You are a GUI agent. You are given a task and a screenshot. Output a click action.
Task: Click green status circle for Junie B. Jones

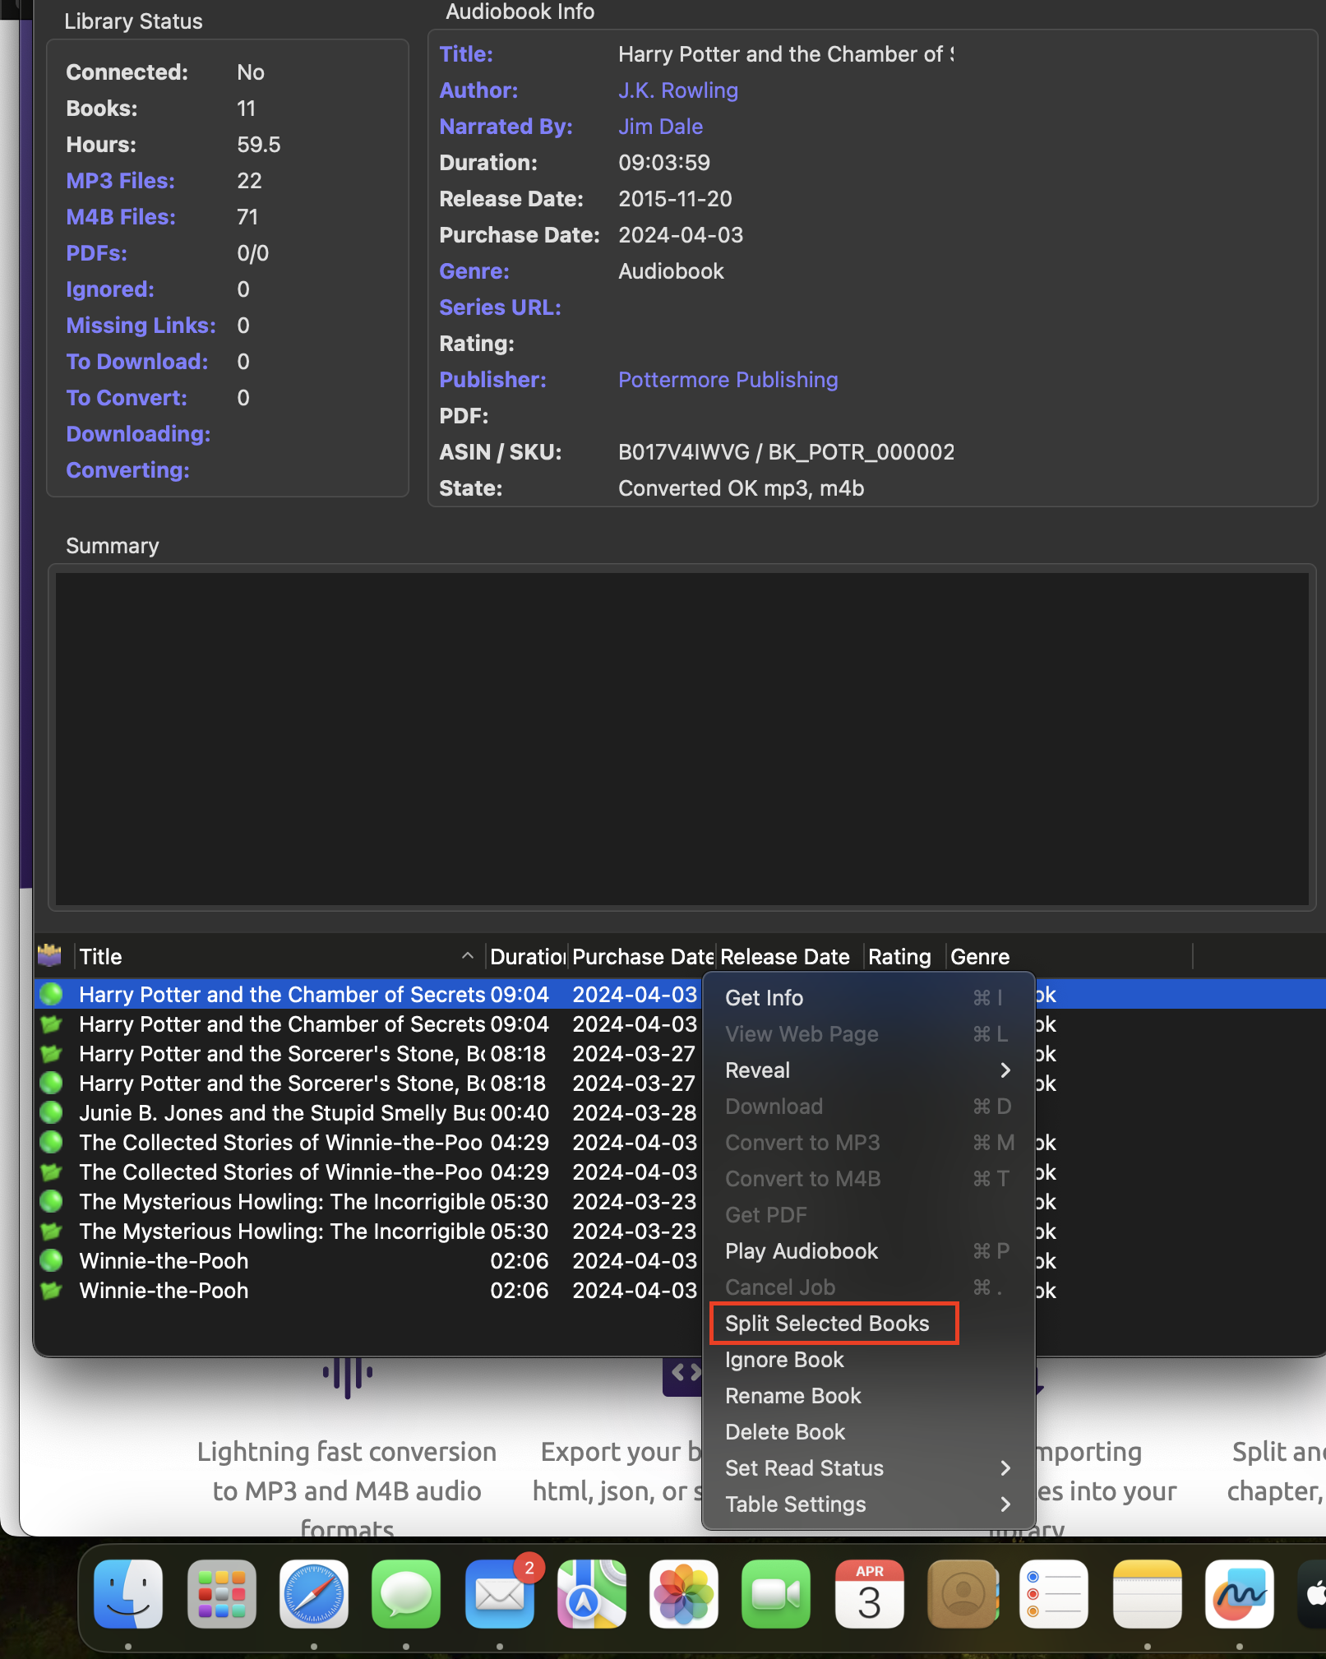(52, 1113)
